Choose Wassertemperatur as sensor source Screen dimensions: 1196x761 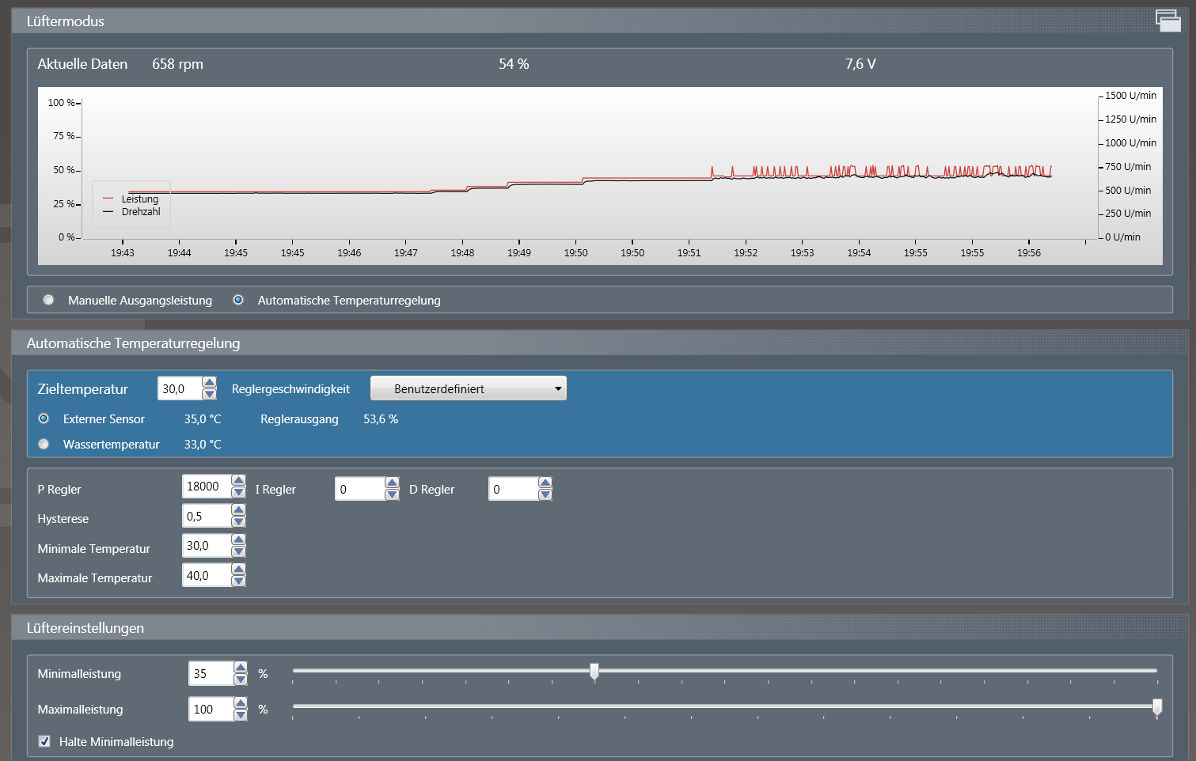click(44, 444)
